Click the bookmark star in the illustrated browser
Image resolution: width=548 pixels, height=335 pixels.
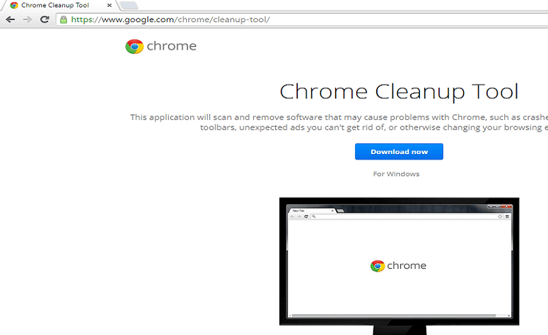click(500, 216)
